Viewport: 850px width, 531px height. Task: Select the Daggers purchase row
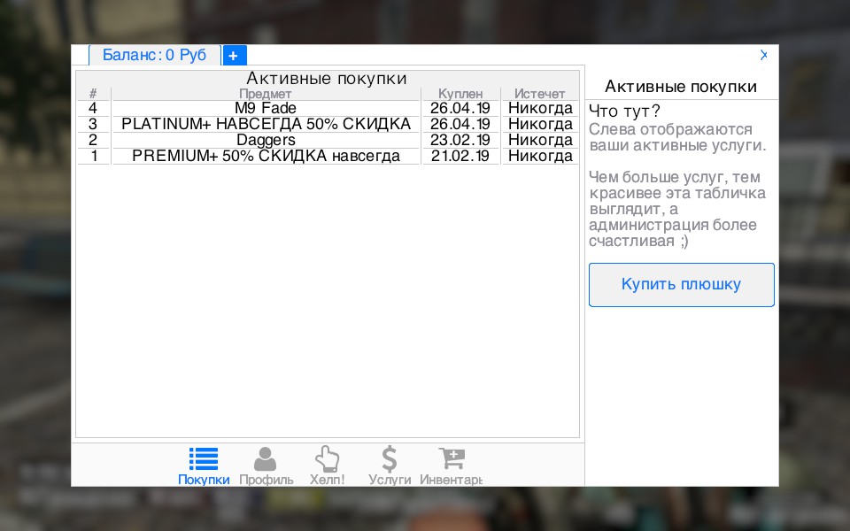coord(265,140)
